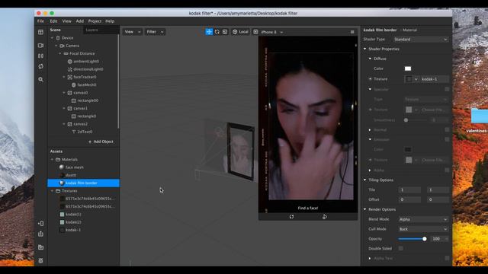Enable the Normal checkbox

click(447, 129)
